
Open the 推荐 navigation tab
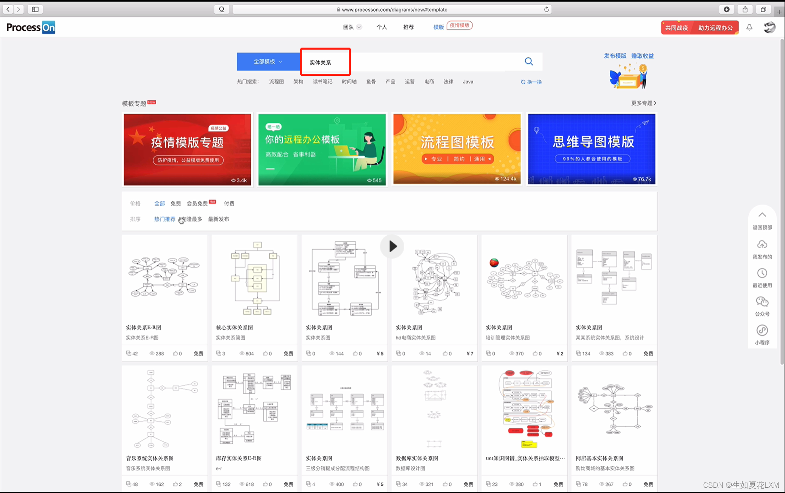pyautogui.click(x=409, y=27)
